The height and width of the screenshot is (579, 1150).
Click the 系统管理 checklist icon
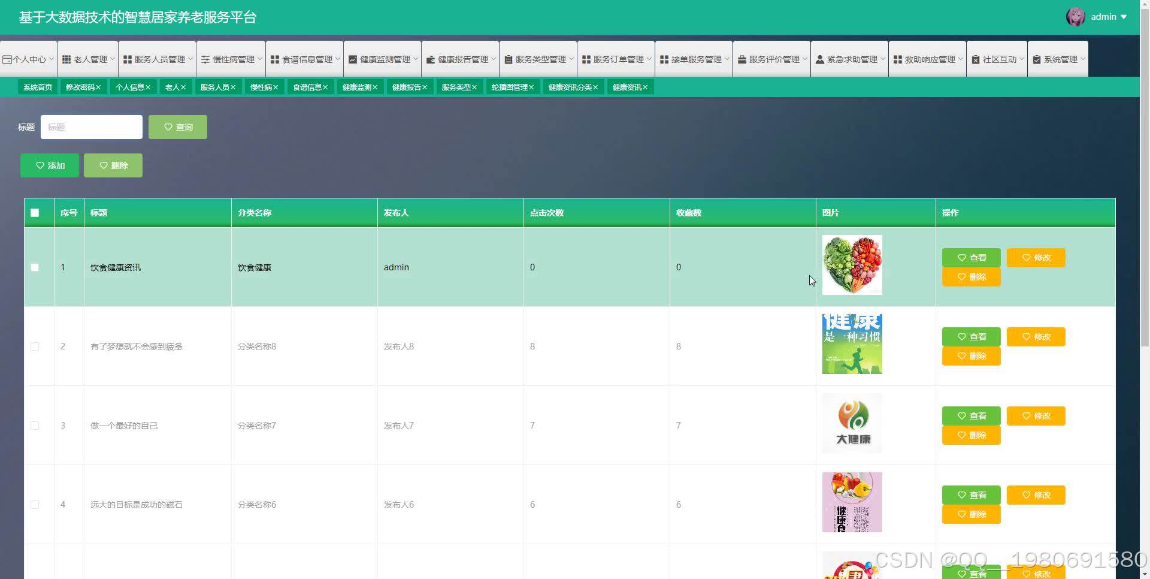pos(1037,59)
